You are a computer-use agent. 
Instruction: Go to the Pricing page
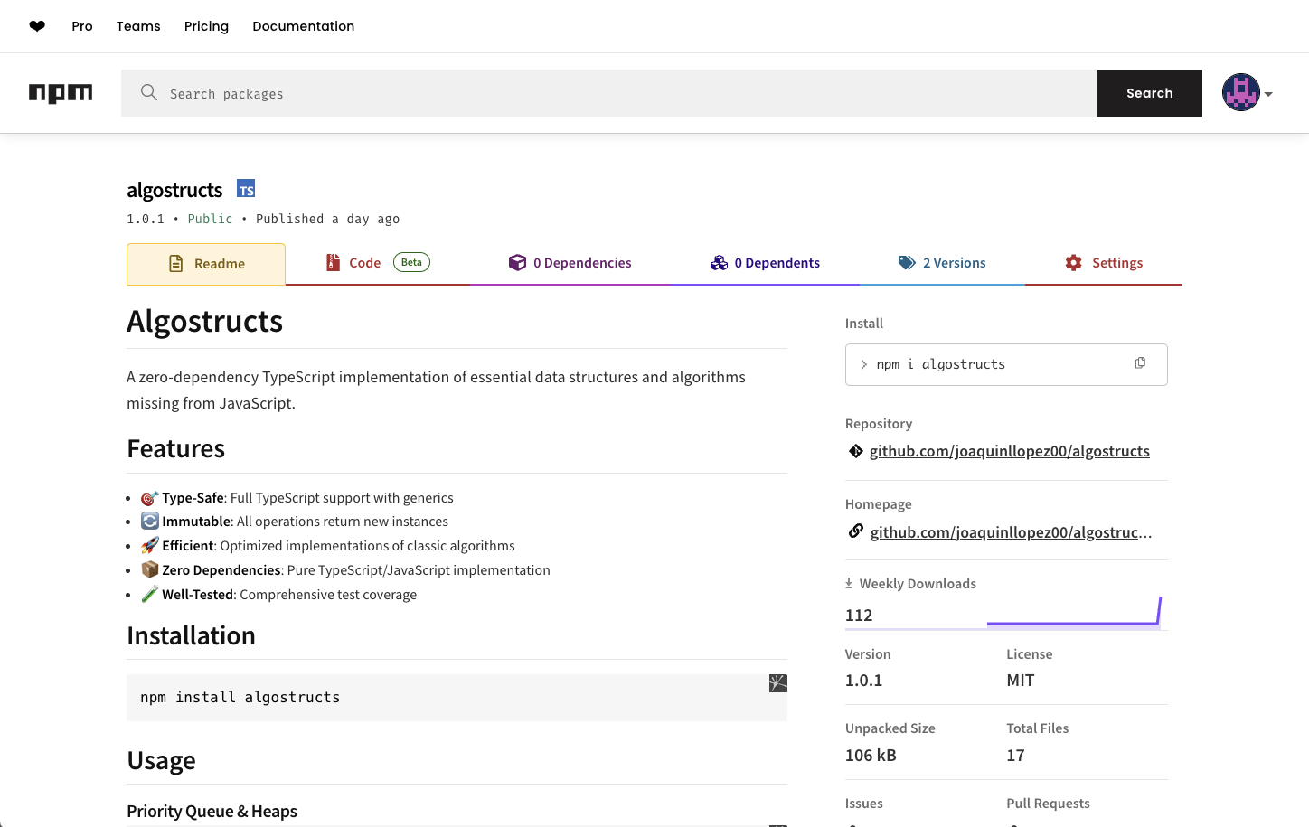[x=206, y=26]
